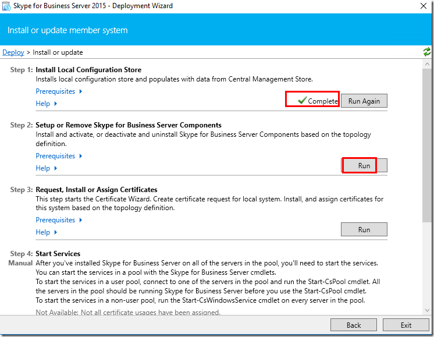Screen dimensions: 434x337
Task: Open the Deploy breadcrumb link
Action: point(13,52)
